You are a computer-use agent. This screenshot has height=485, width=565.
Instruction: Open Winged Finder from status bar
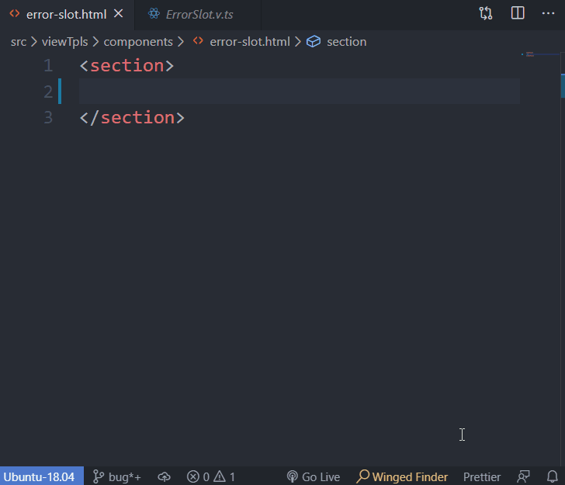402,476
